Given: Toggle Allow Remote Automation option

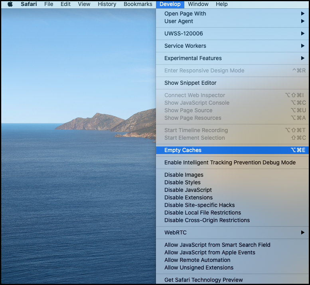Looking at the screenshot, I should (x=233, y=260).
